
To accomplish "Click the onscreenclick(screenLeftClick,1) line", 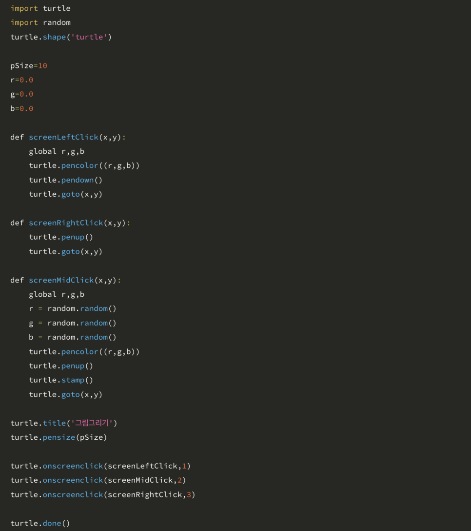I will (x=100, y=466).
